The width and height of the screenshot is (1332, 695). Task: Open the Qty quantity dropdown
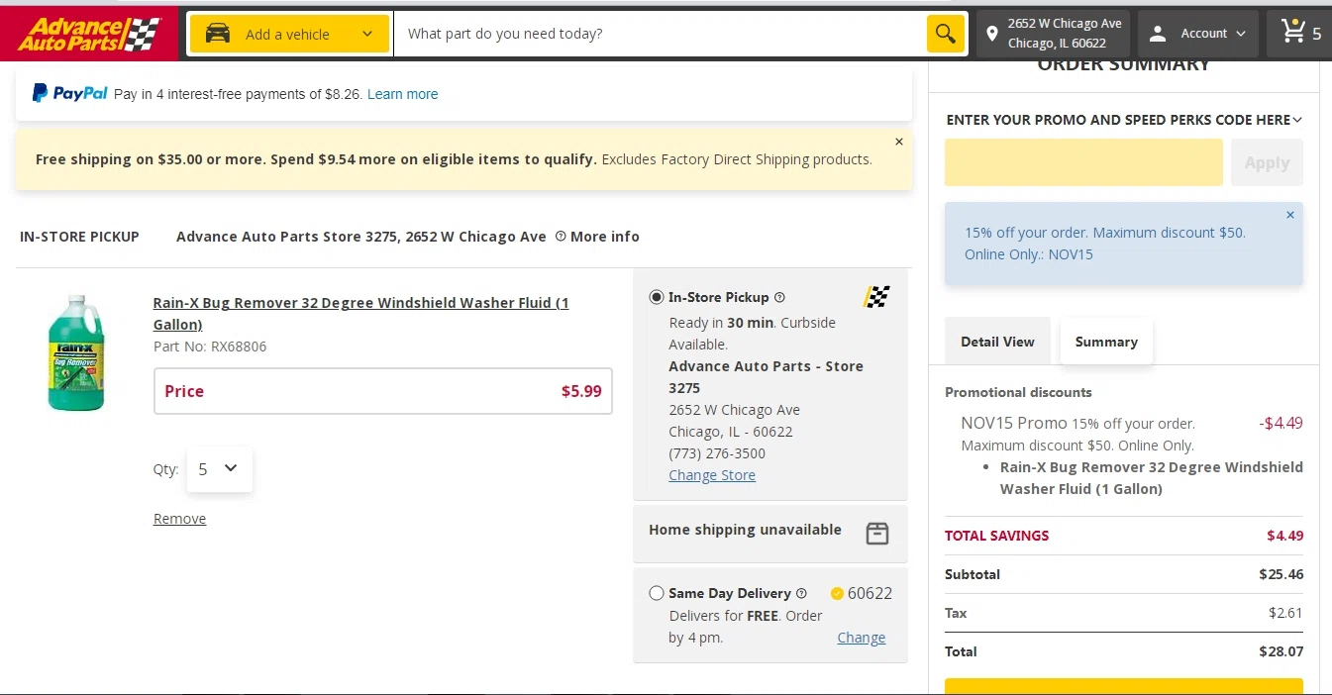219,469
